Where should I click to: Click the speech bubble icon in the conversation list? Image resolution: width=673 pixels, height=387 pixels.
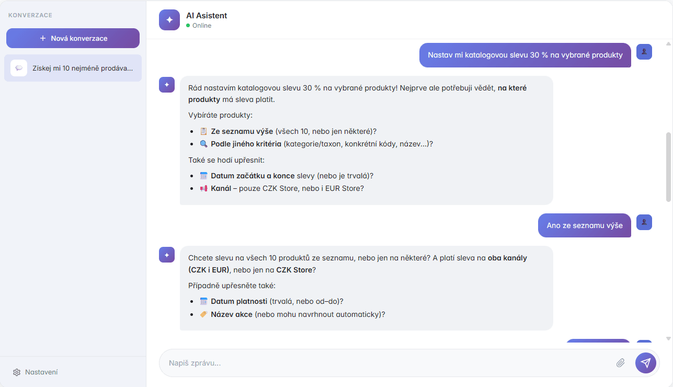click(19, 68)
